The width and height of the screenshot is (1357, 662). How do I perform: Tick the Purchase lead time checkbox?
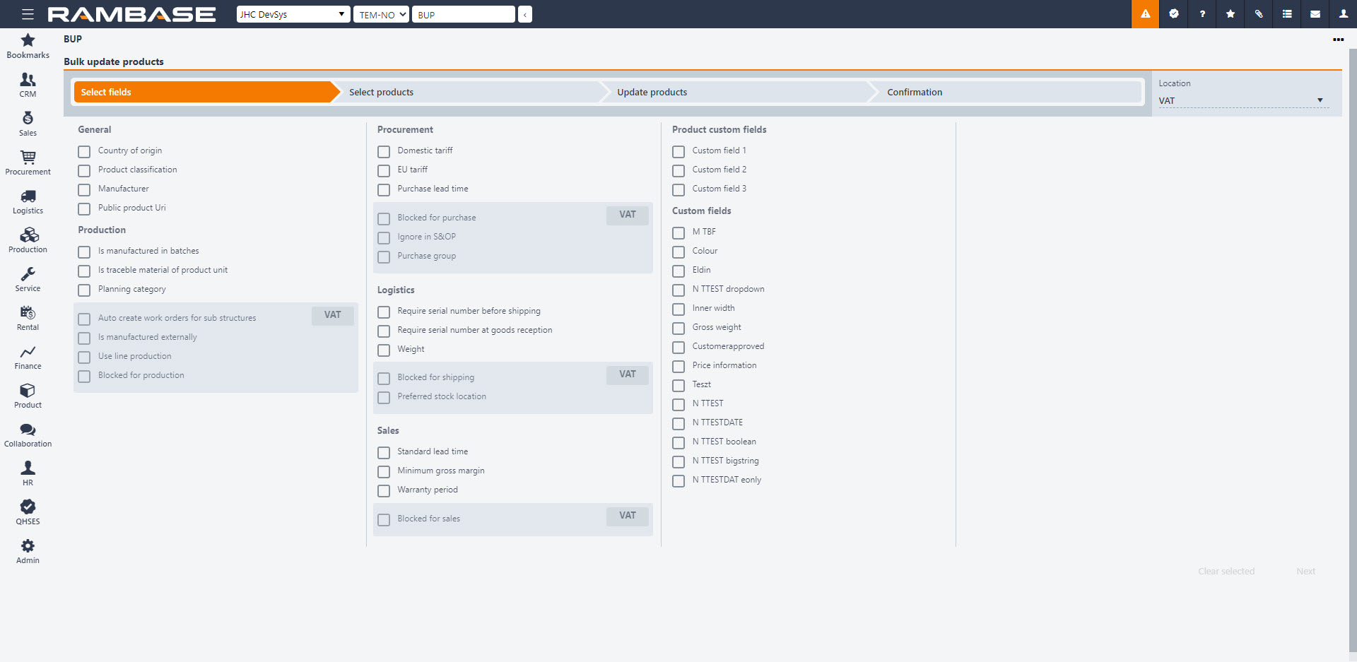point(384,189)
